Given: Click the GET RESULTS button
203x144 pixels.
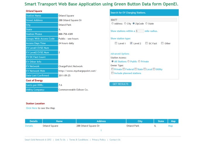Looking at the screenshot, I should 120,84.
